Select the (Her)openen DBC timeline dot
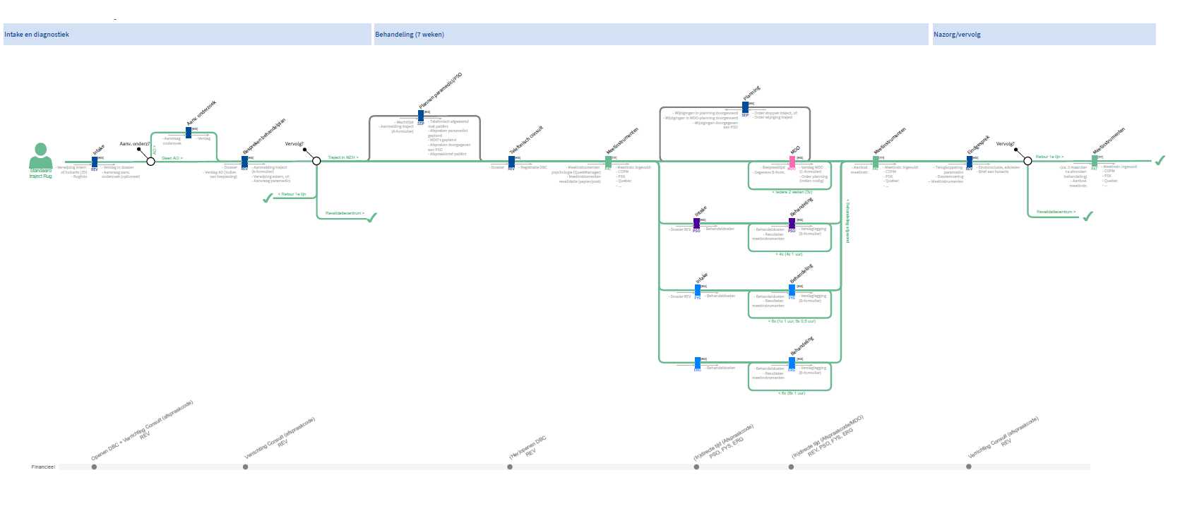Viewport: 1180px width, 511px height. (511, 467)
